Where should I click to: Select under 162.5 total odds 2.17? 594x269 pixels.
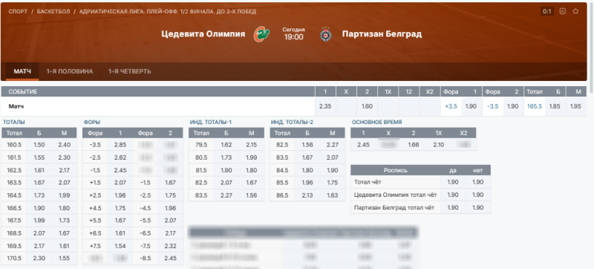point(65,170)
